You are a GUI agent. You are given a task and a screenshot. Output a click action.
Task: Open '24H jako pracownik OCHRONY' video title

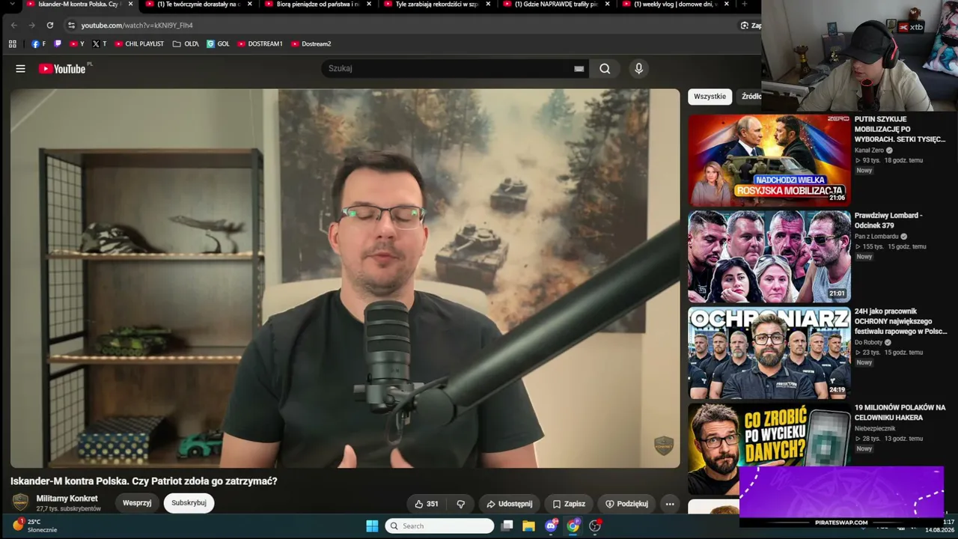(x=900, y=321)
